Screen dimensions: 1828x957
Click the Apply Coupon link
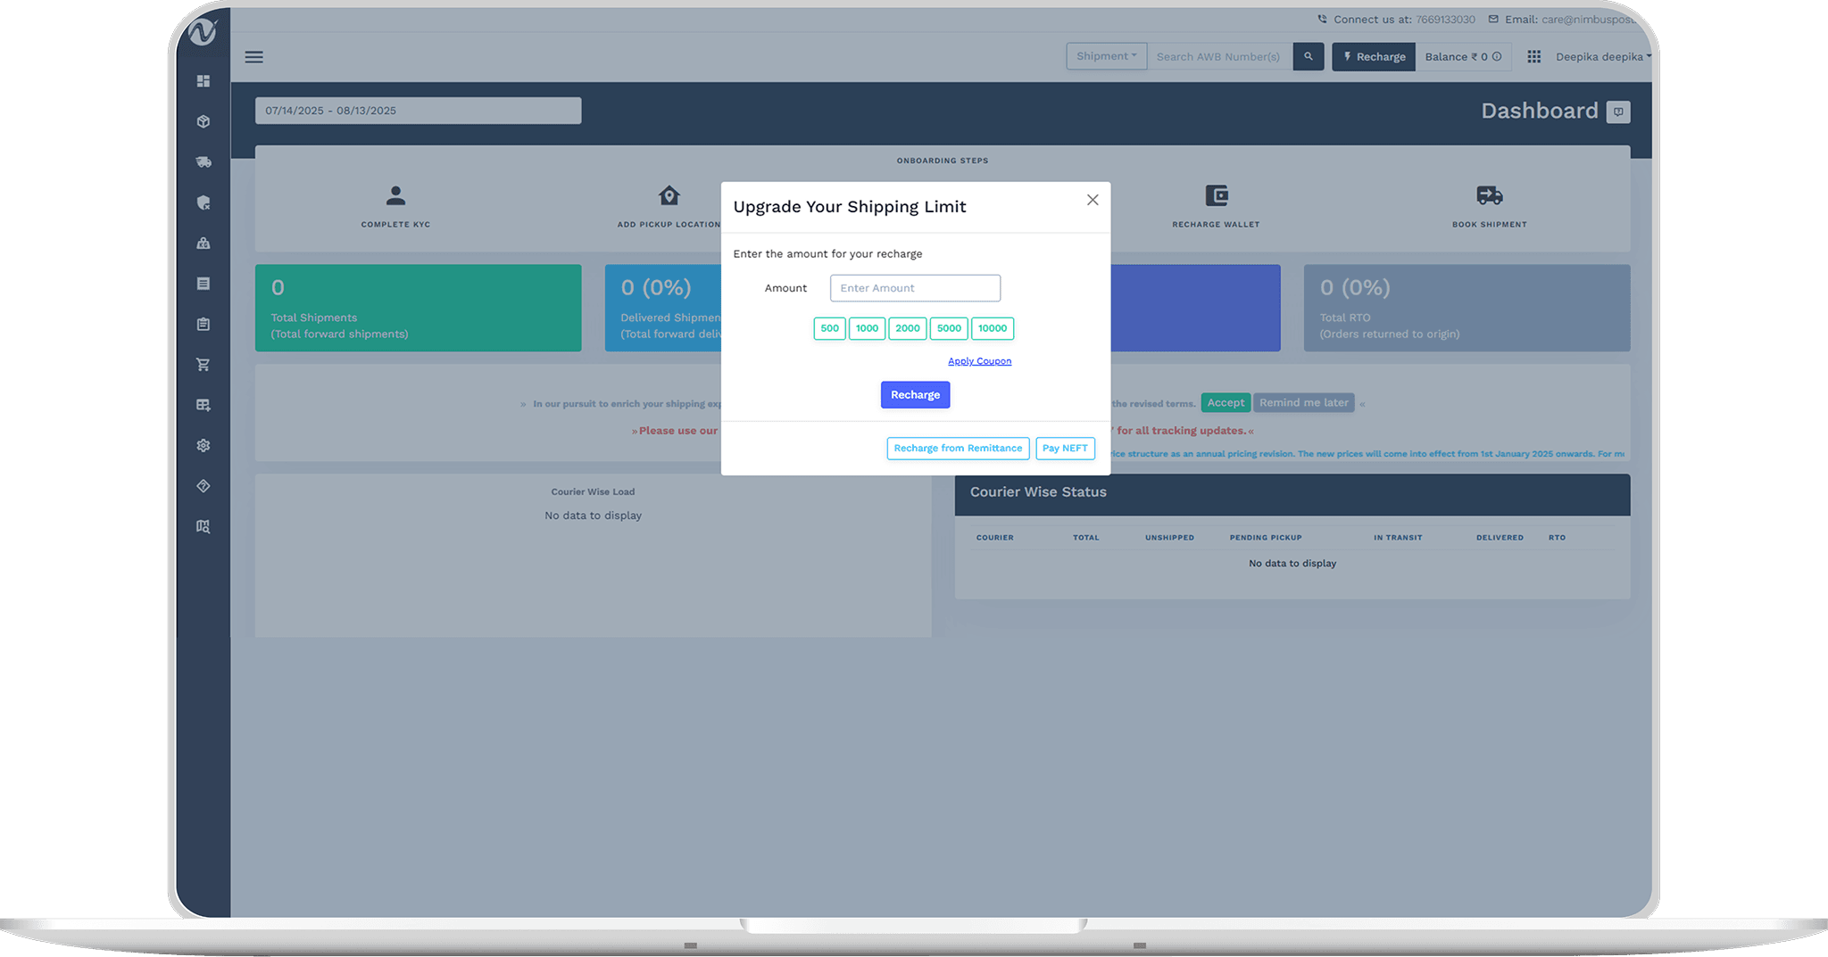point(979,361)
